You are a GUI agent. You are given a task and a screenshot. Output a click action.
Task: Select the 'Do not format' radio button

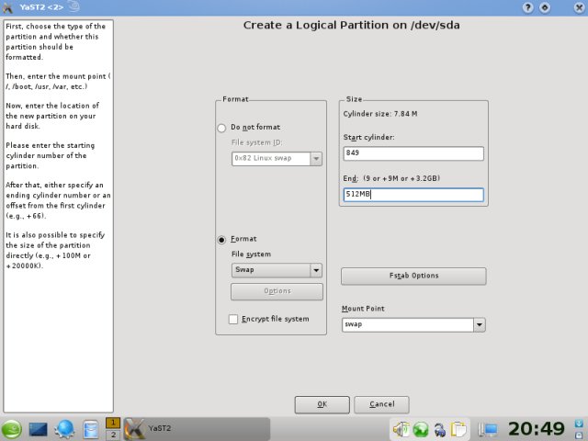pos(221,127)
